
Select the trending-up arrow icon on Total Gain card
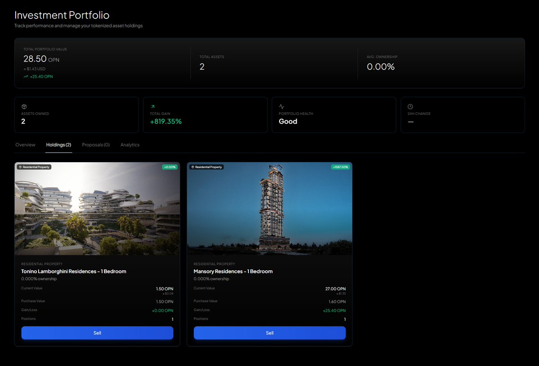click(152, 107)
